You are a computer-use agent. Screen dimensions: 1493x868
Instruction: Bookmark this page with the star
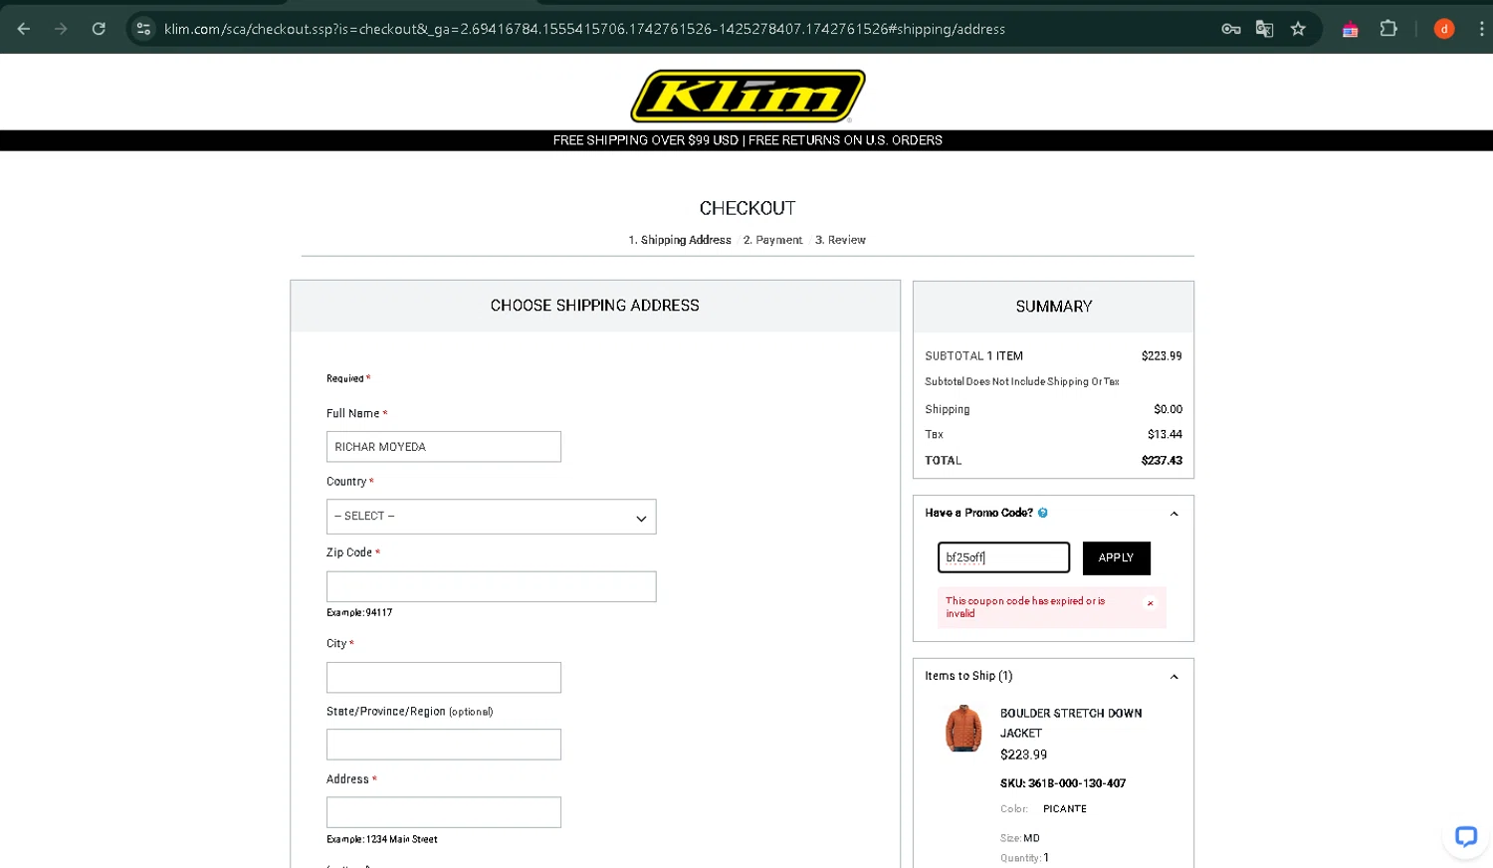[x=1298, y=29]
